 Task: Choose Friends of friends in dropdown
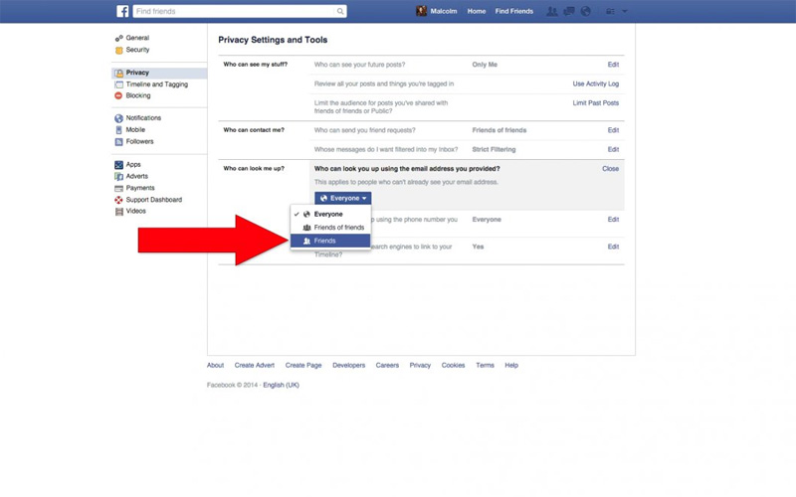coord(338,228)
